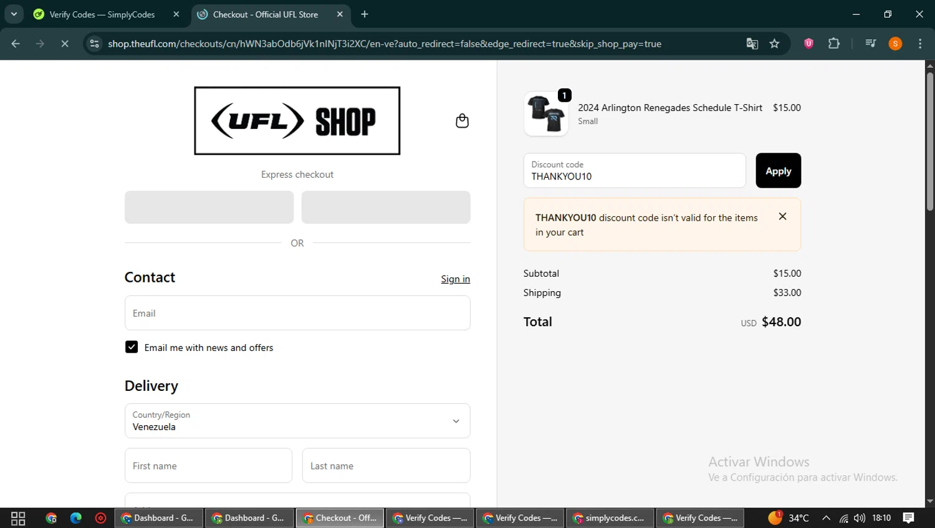Image resolution: width=935 pixels, height=528 pixels.
Task: Dismiss the THANKYOU10 invalid code message
Action: tap(782, 216)
